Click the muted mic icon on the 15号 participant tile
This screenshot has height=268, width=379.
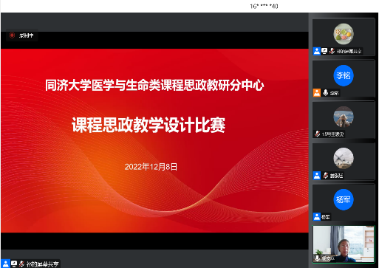(317, 134)
